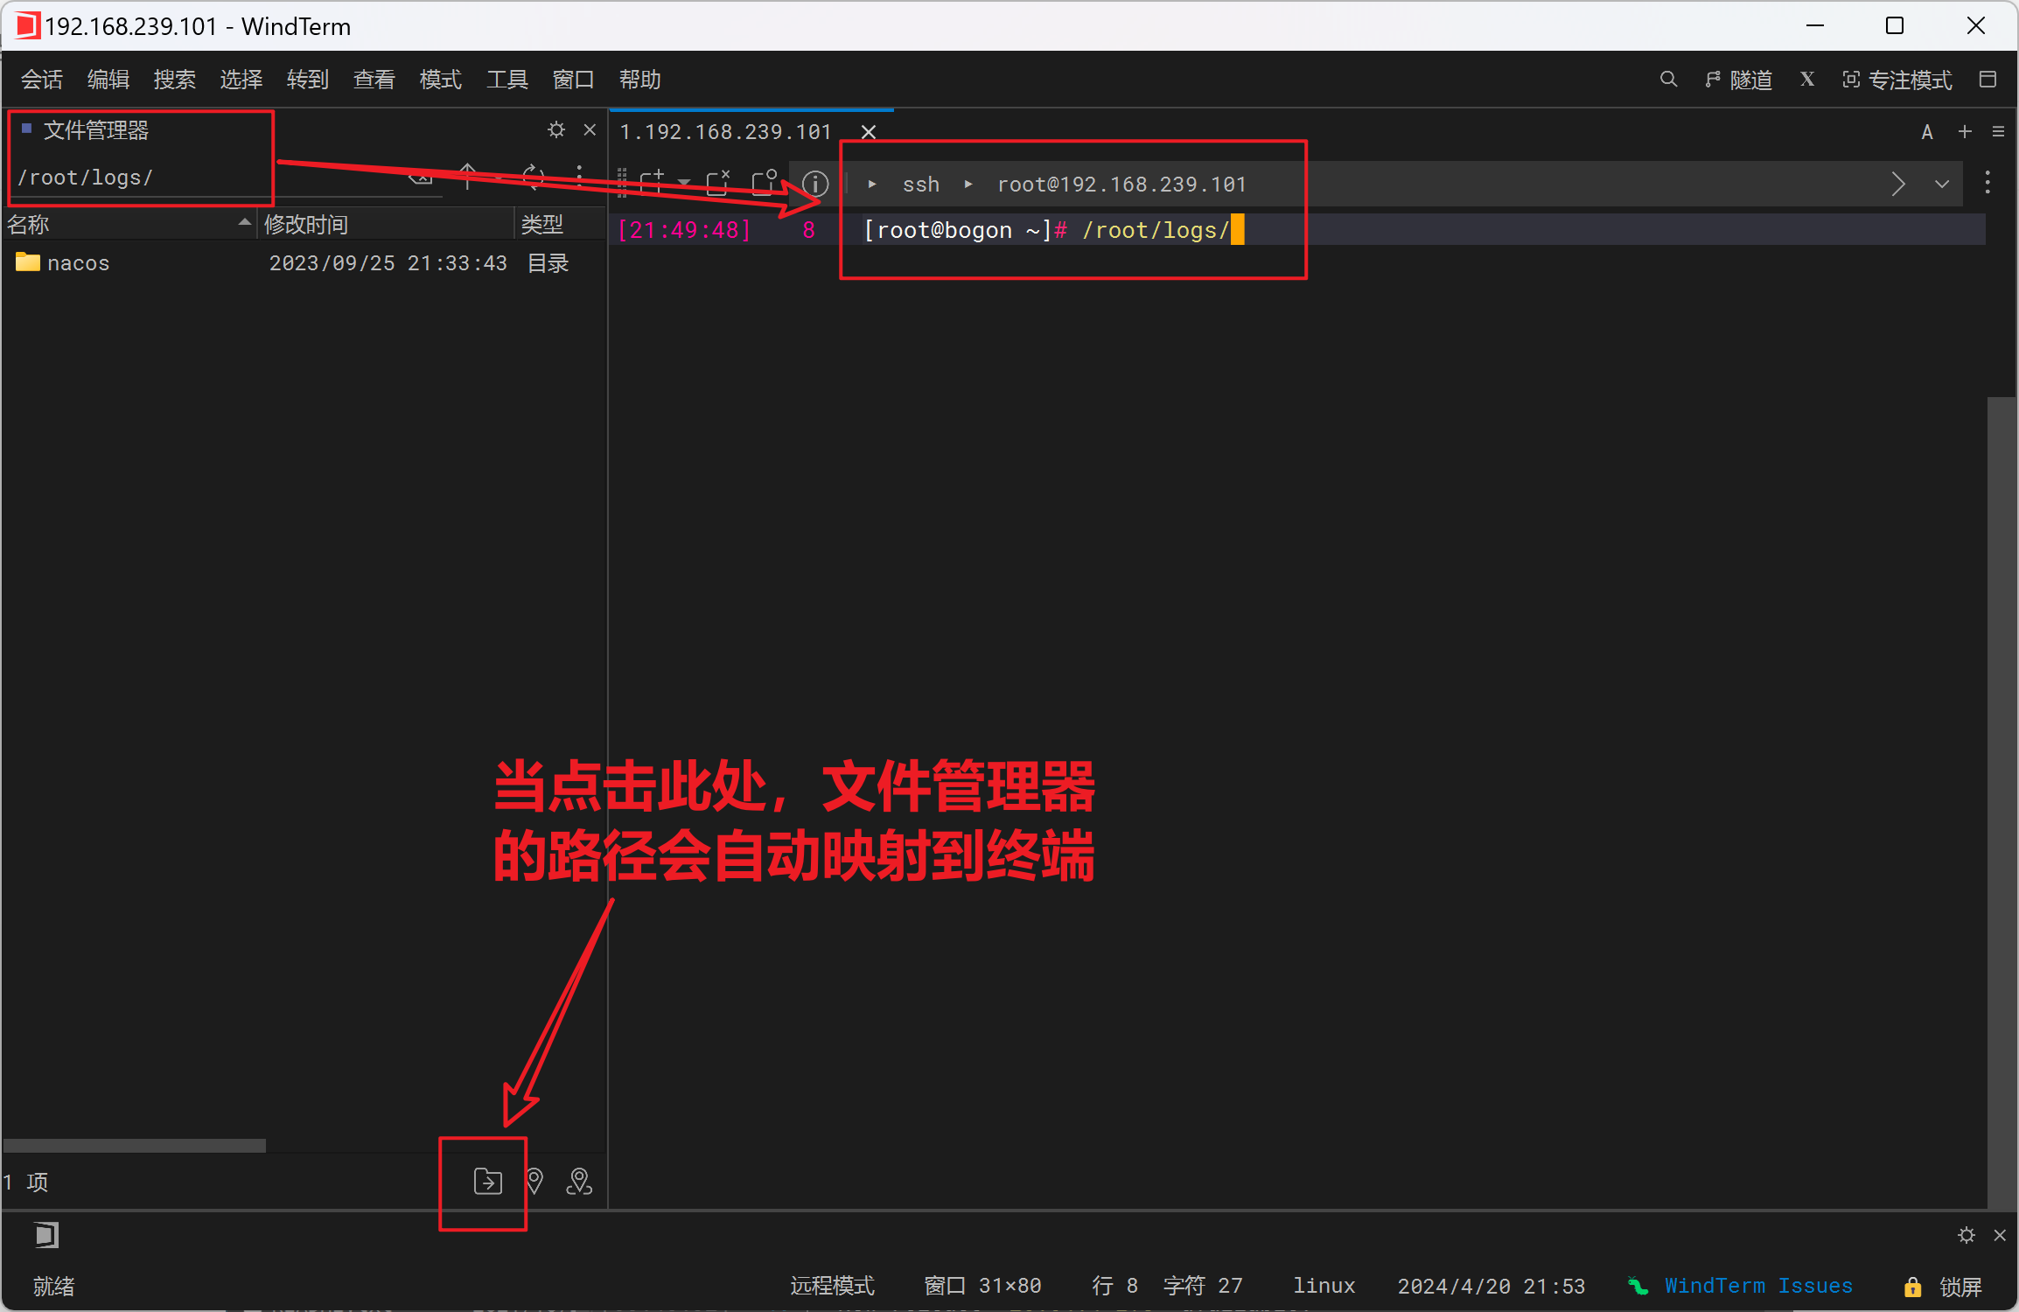Expand the address bar chevron down
The image size is (2019, 1312).
[1942, 185]
